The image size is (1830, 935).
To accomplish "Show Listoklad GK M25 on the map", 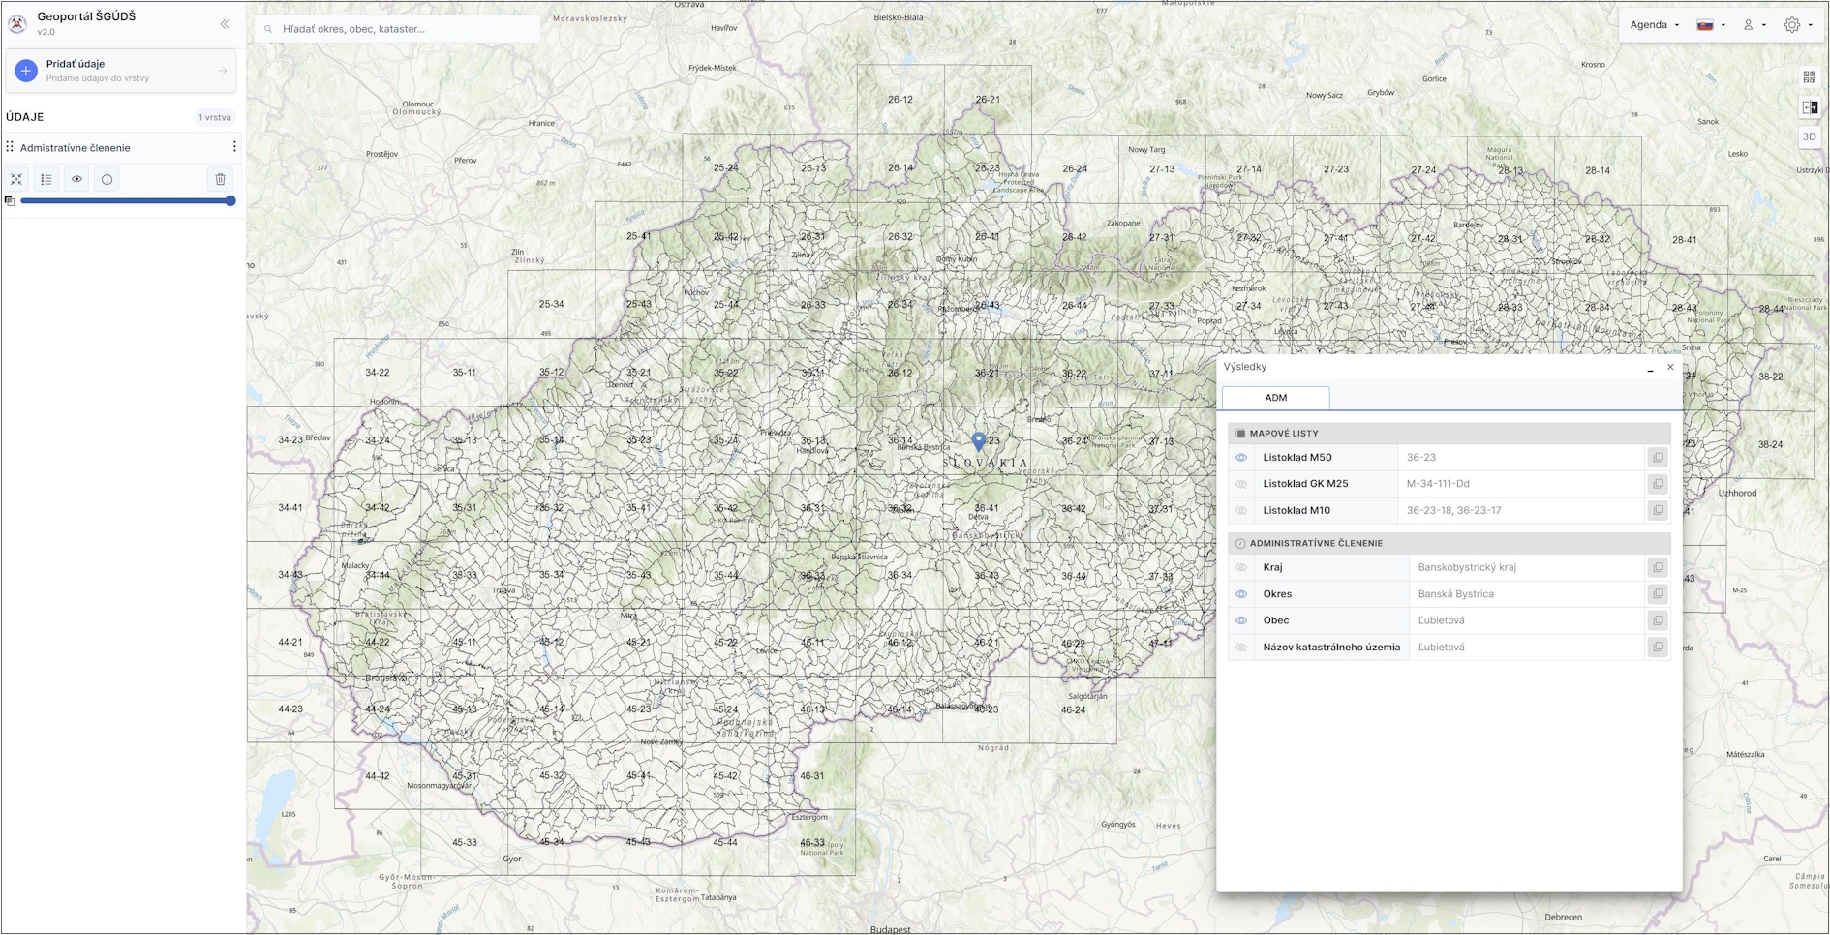I will [1241, 484].
